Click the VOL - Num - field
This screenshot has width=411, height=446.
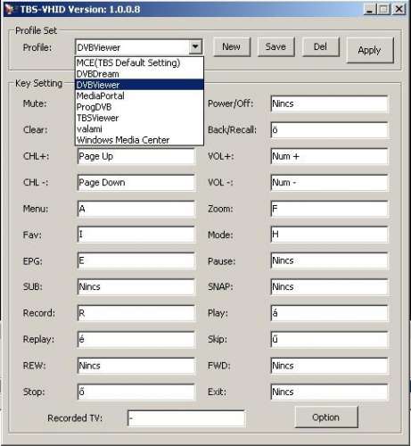click(329, 183)
